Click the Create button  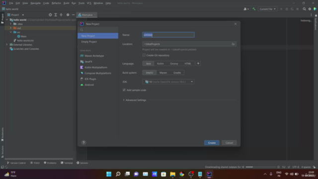tap(212, 143)
